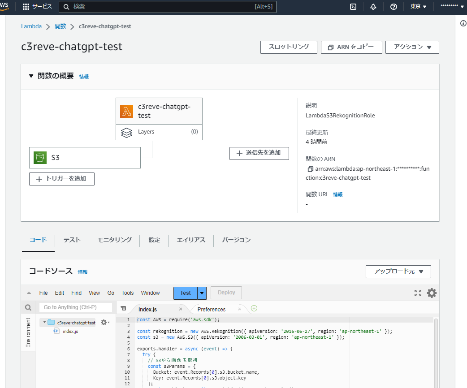Open the AWS services grid menu
467x388 pixels.
(x=26, y=7)
